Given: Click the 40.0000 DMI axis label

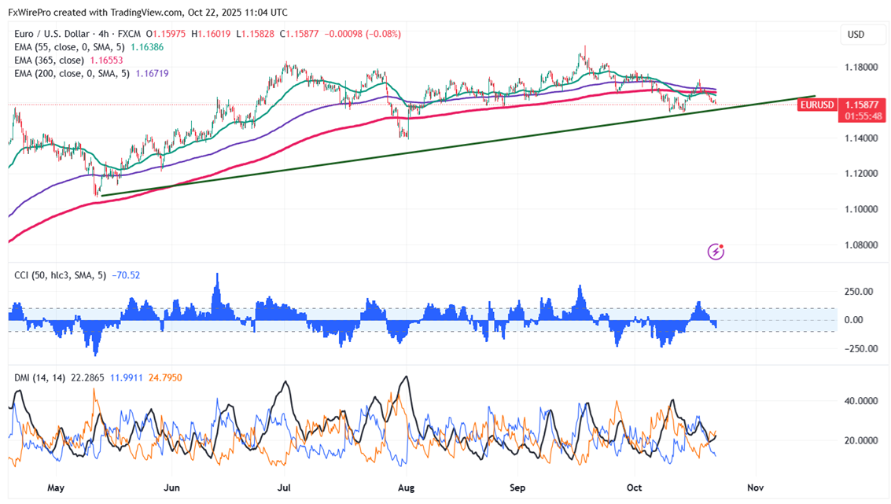Looking at the screenshot, I should [x=861, y=400].
